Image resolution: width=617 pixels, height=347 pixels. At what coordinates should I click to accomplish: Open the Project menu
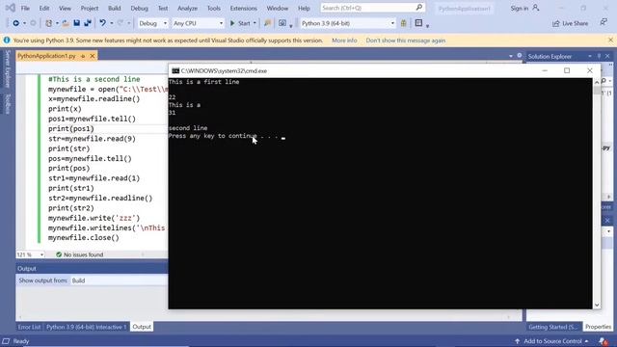(90, 8)
